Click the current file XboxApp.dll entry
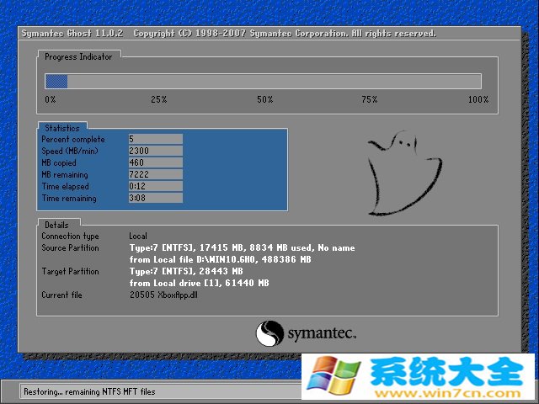Viewport: 539px width, 404px height. pos(164,295)
